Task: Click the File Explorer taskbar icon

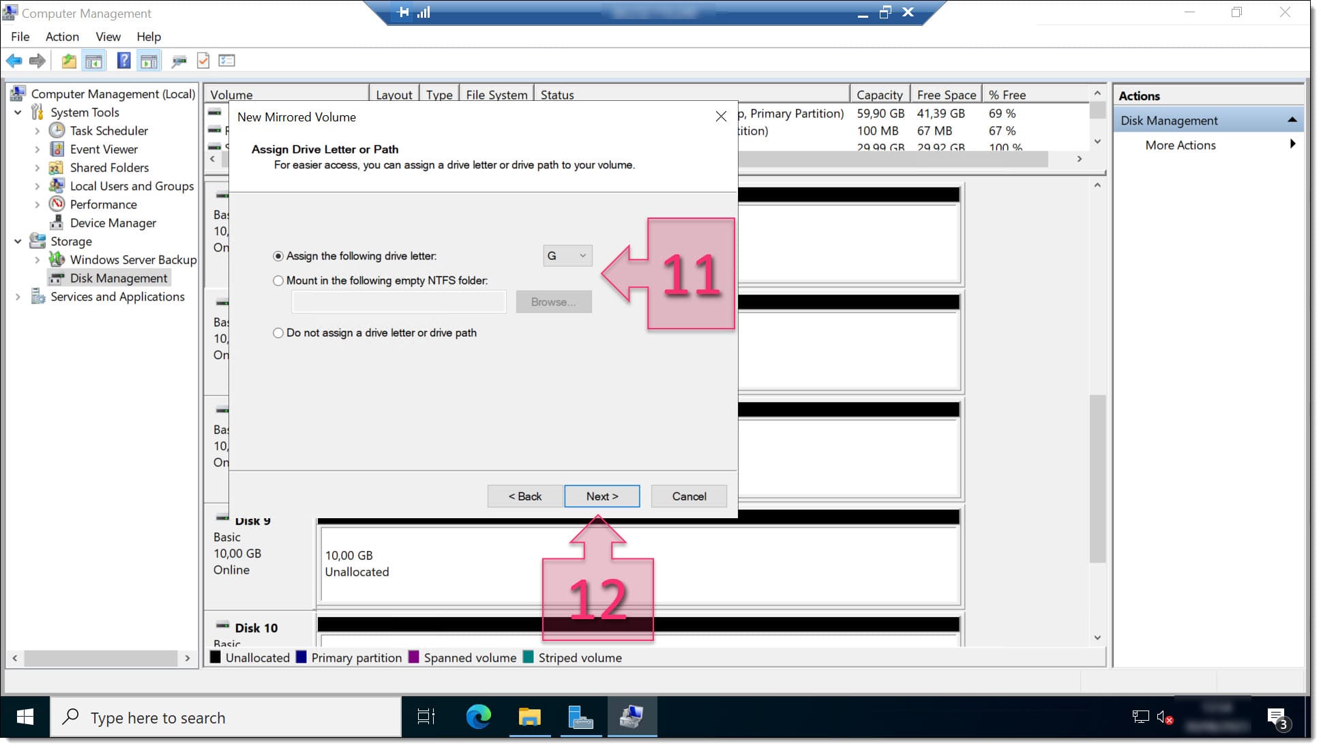Action: click(x=529, y=717)
